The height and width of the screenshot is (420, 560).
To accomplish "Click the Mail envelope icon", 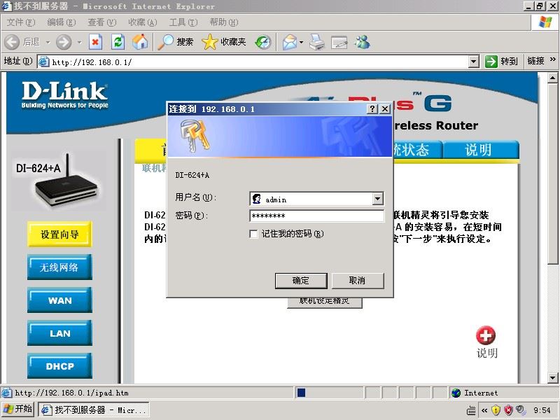I will (x=290, y=42).
